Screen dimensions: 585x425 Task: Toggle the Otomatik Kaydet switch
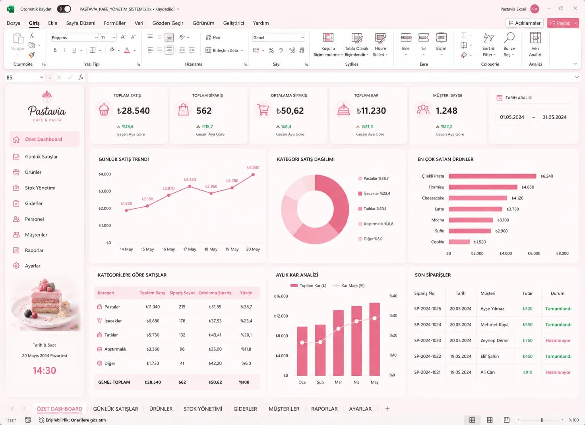(64, 9)
